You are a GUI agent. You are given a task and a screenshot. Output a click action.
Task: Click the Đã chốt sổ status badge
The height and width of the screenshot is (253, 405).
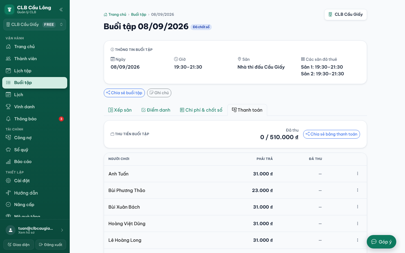point(201,27)
